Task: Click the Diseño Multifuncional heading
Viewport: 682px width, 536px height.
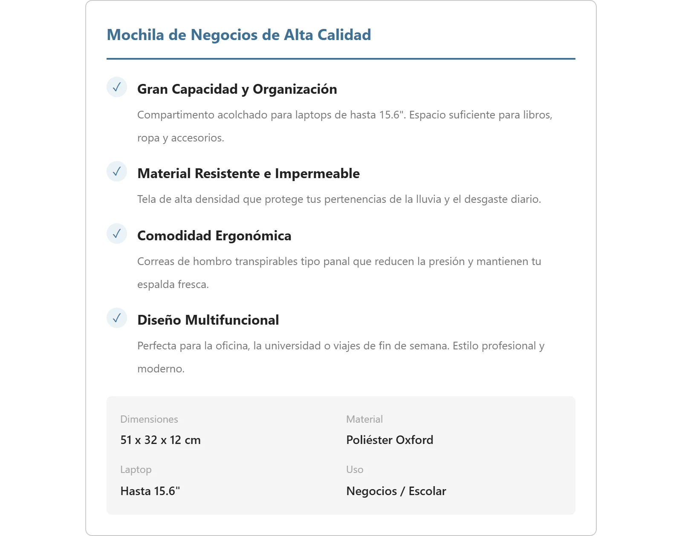Action: [x=208, y=320]
